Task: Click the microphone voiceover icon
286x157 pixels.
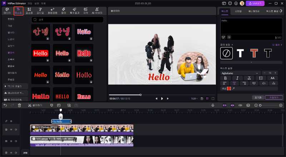Action: pyautogui.click(x=213, y=105)
